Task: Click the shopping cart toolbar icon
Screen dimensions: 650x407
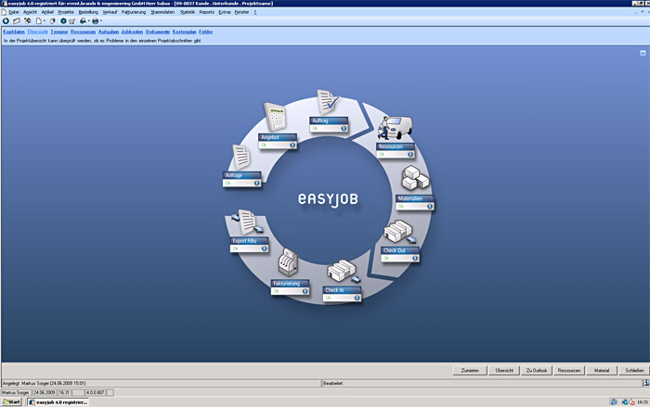Action: 72,21
